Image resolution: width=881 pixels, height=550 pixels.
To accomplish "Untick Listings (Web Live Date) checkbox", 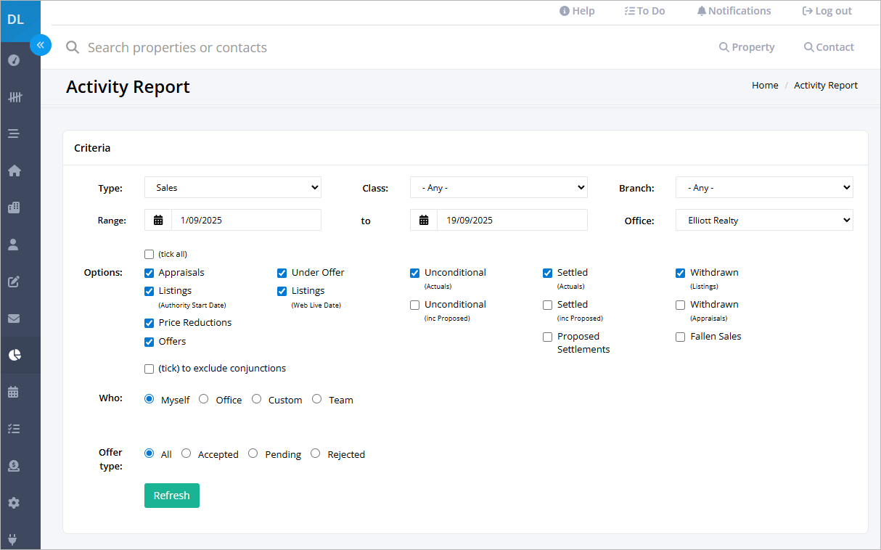I will [x=282, y=292].
